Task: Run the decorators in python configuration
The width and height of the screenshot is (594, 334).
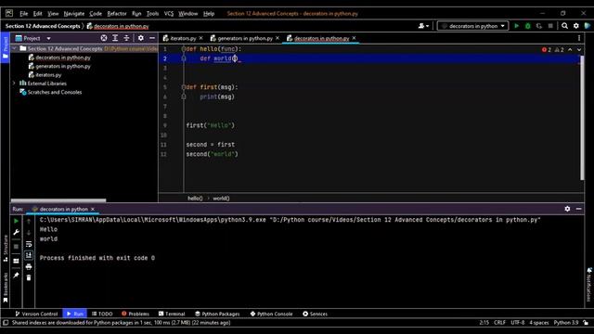Action: tap(516, 26)
